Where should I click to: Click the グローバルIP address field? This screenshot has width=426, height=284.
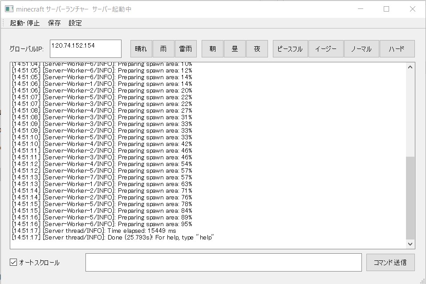85,49
